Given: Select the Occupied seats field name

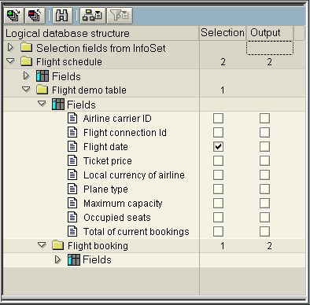Looking at the screenshot, I should coord(117,218).
